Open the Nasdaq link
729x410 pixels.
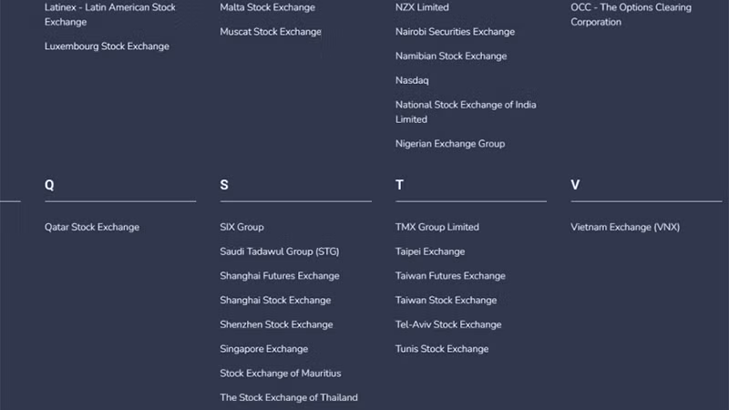pos(412,80)
